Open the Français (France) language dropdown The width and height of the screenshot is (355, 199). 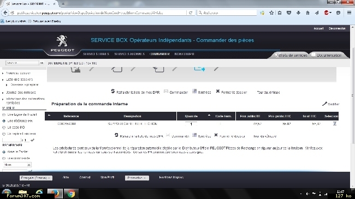(35, 178)
